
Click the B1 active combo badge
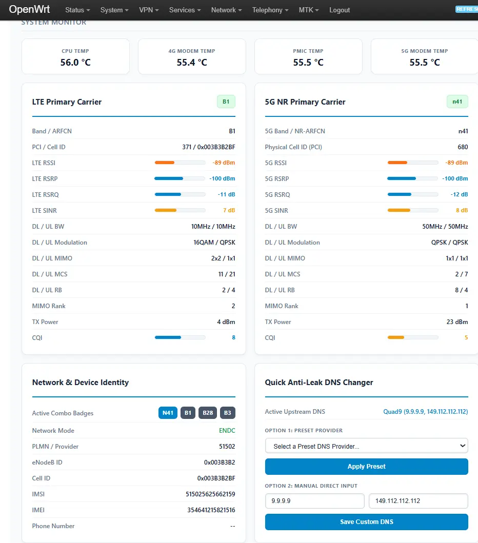188,413
